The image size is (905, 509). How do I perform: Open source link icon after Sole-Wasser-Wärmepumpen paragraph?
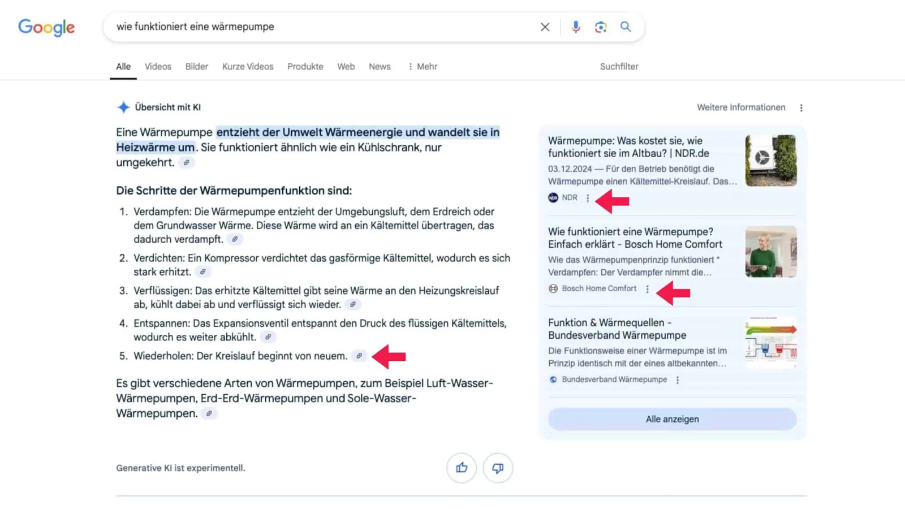(x=209, y=413)
